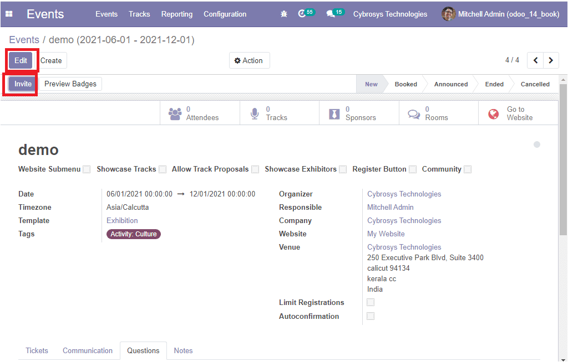This screenshot has width=568, height=362.
Task: Open My Website link
Action: click(386, 234)
